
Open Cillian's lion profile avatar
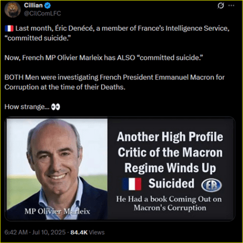coord(13,10)
